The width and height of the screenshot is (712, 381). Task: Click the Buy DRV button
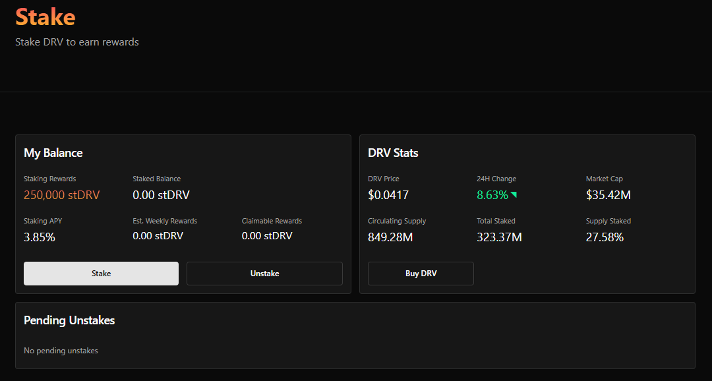pyautogui.click(x=421, y=274)
